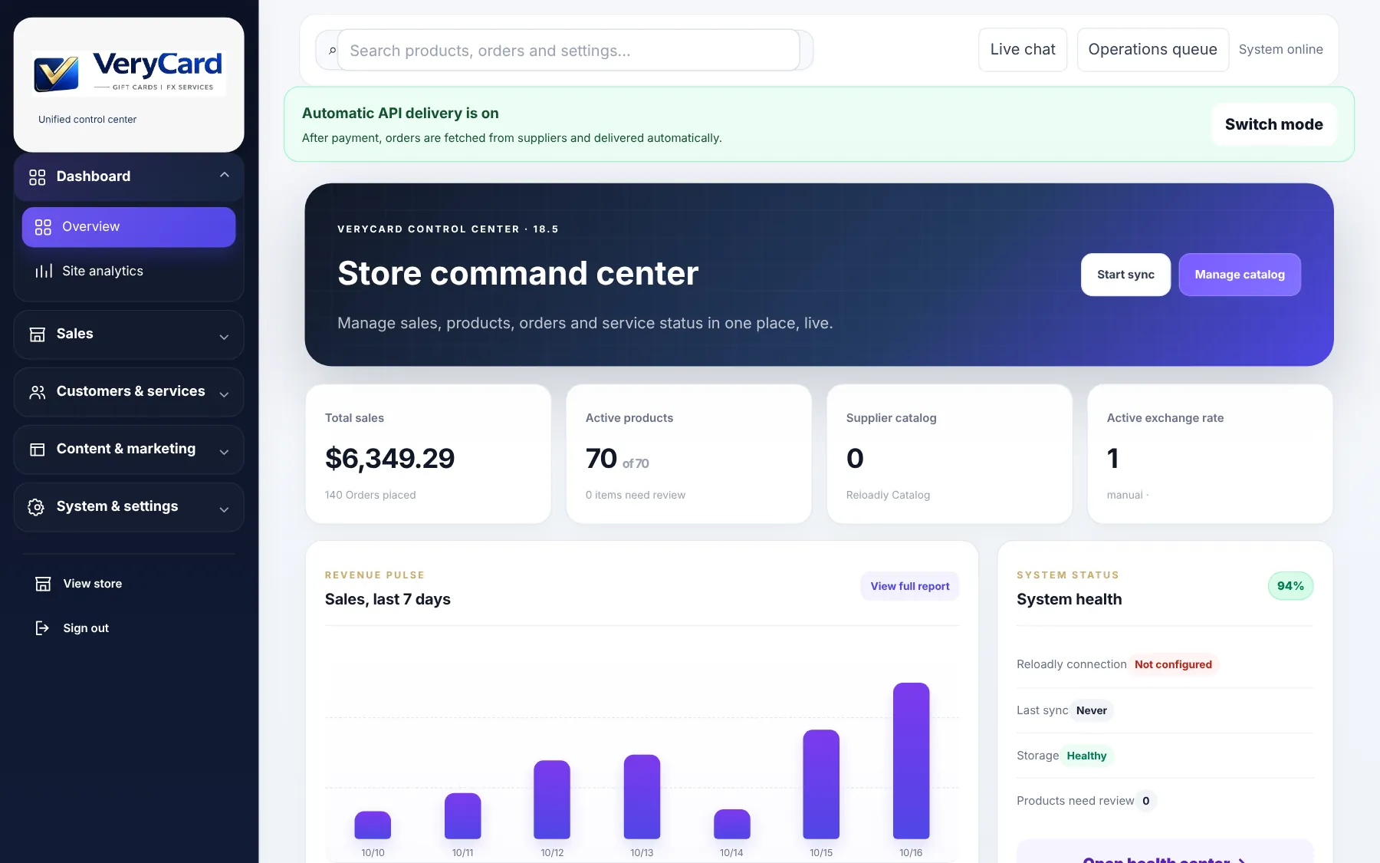The height and width of the screenshot is (863, 1380).
Task: Select Sign out in sidebar
Action: 129,628
